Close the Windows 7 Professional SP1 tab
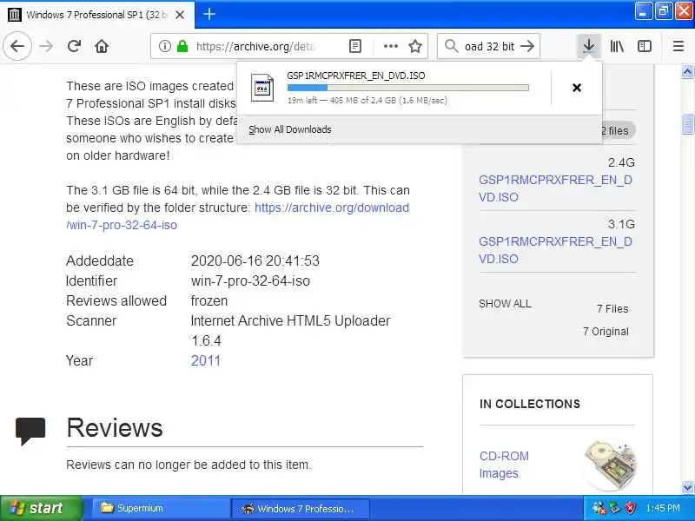Image resolution: width=695 pixels, height=521 pixels. point(180,15)
